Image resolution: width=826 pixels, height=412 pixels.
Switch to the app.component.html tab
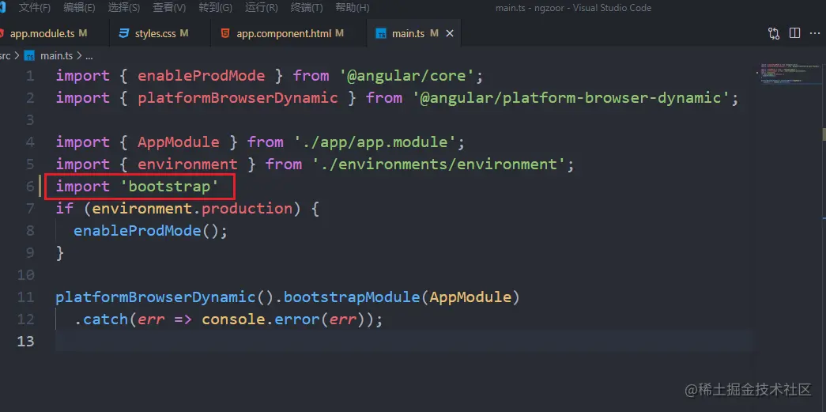click(289, 33)
